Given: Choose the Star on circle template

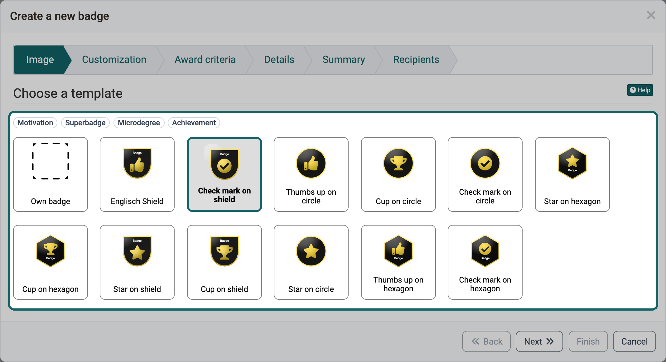Looking at the screenshot, I should [311, 262].
